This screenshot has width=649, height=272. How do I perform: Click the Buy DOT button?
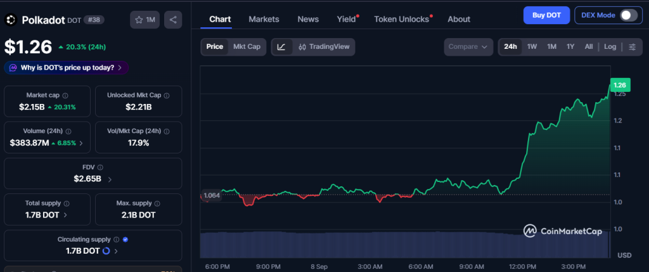tap(546, 15)
